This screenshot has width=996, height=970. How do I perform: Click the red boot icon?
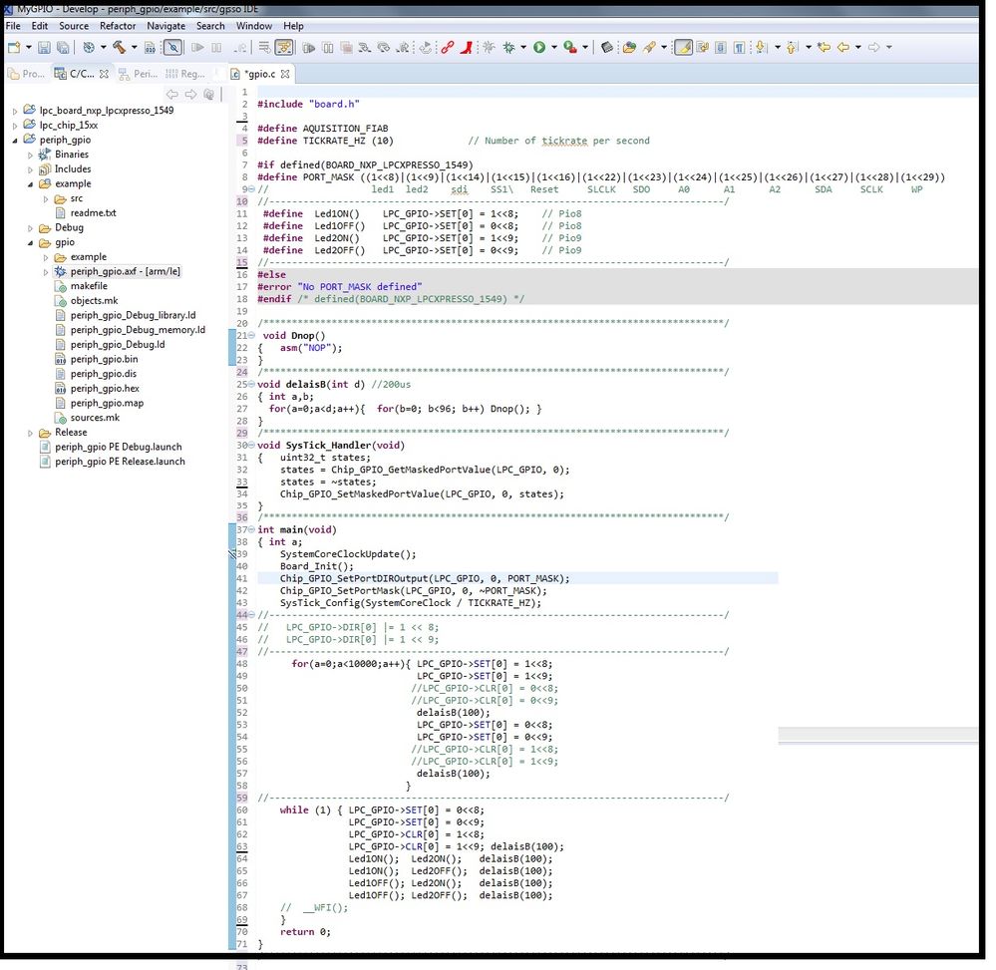[x=467, y=47]
